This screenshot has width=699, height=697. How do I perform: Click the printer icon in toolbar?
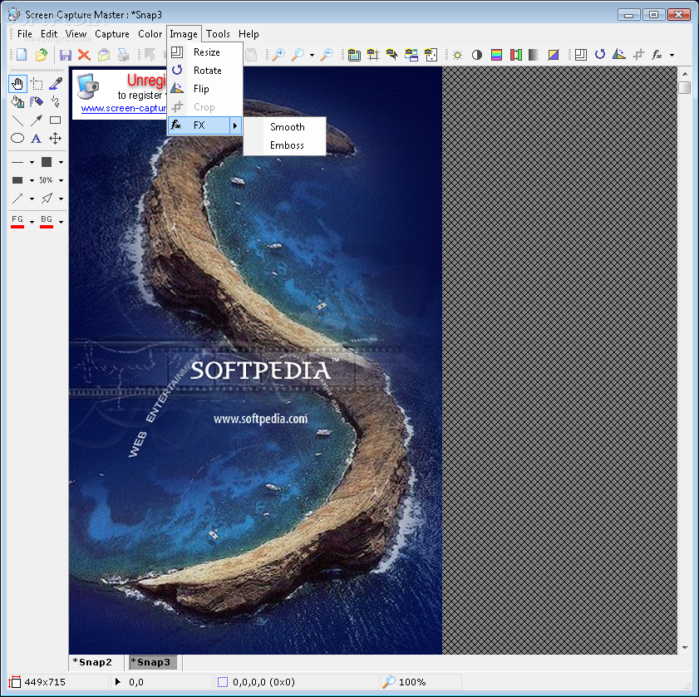click(124, 55)
